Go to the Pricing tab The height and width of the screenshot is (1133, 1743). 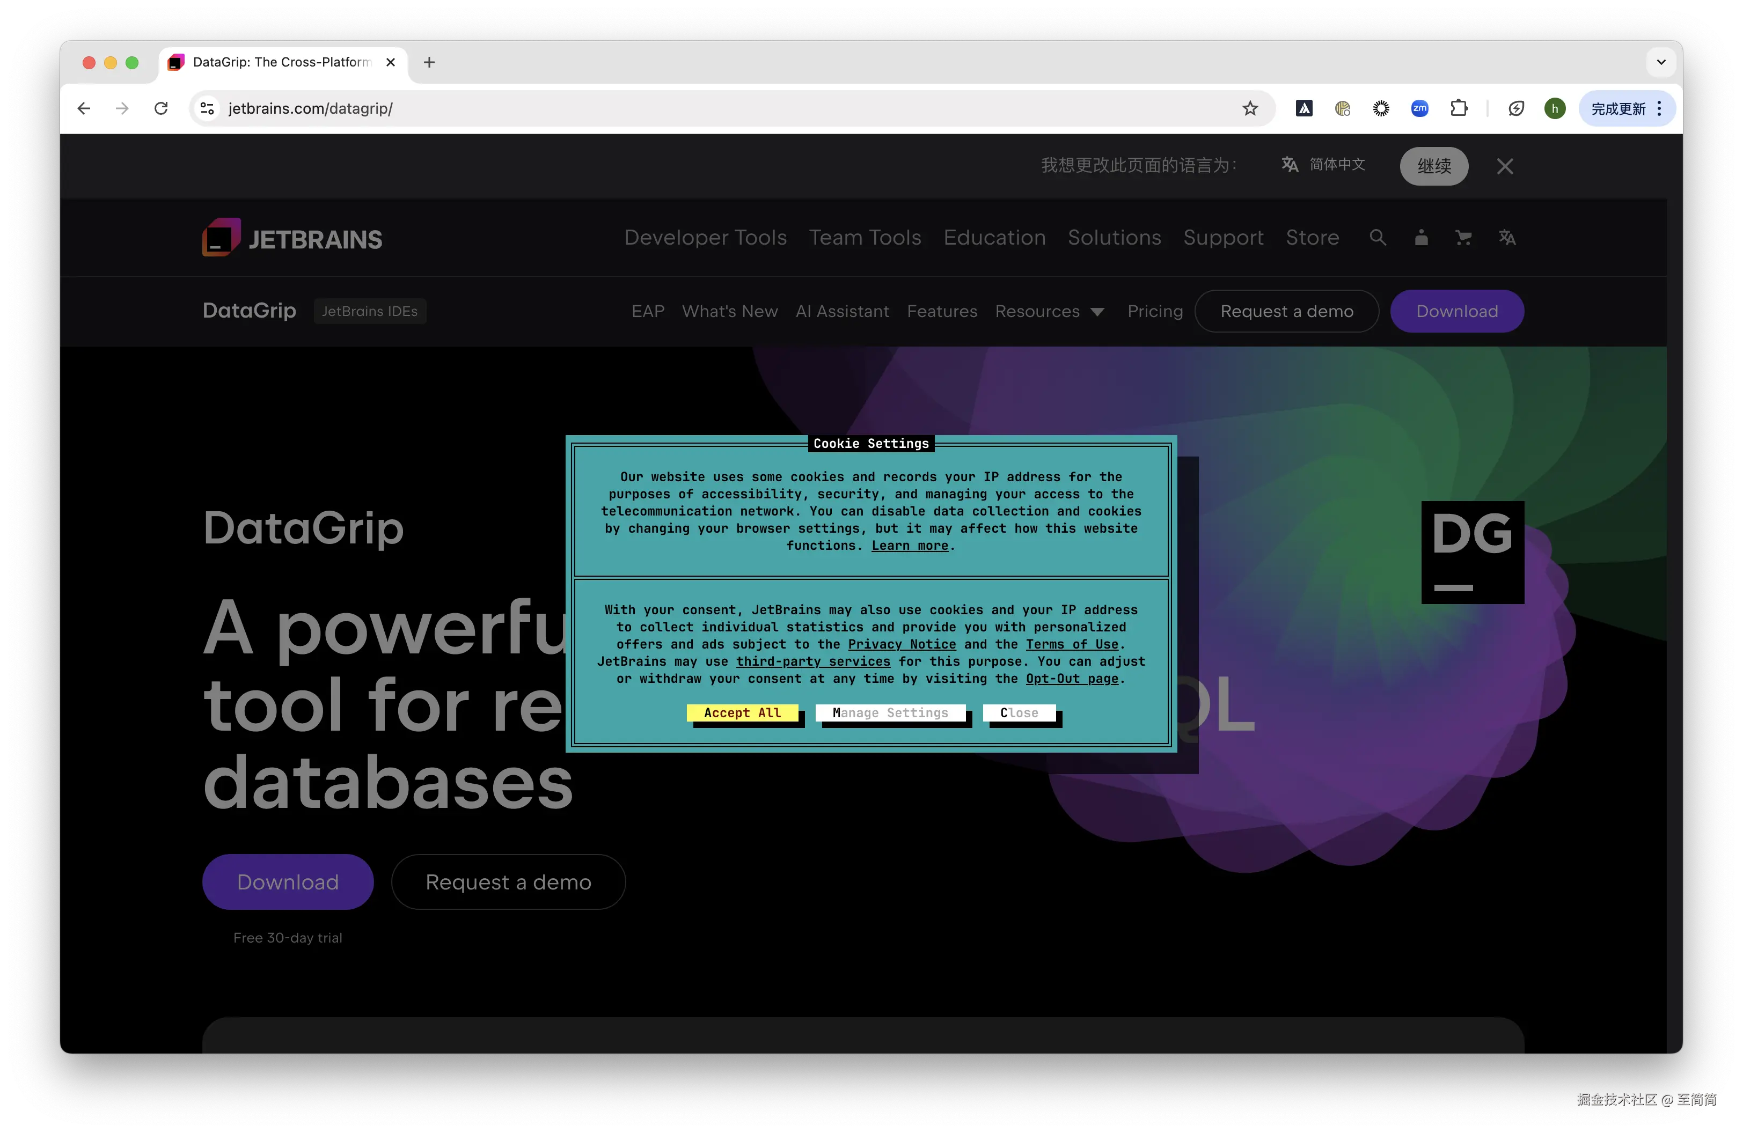pyautogui.click(x=1154, y=311)
